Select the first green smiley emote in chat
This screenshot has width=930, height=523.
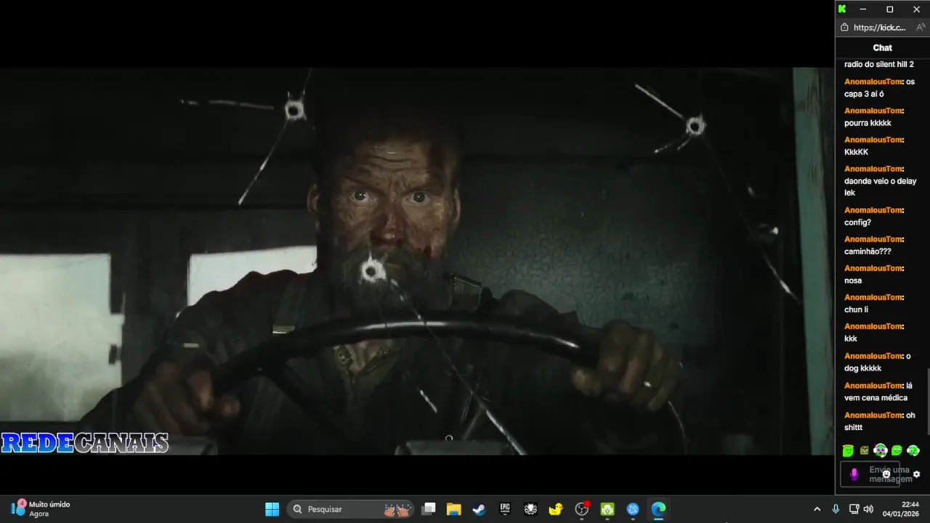click(x=848, y=450)
